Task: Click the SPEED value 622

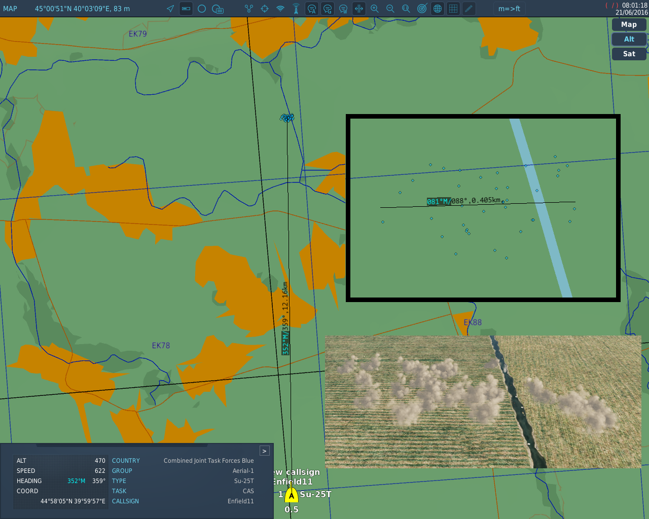Action: click(x=100, y=471)
